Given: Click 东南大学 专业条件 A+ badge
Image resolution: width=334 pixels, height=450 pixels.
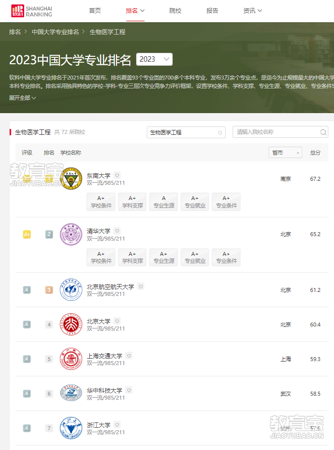Looking at the screenshot, I should click(x=226, y=202).
